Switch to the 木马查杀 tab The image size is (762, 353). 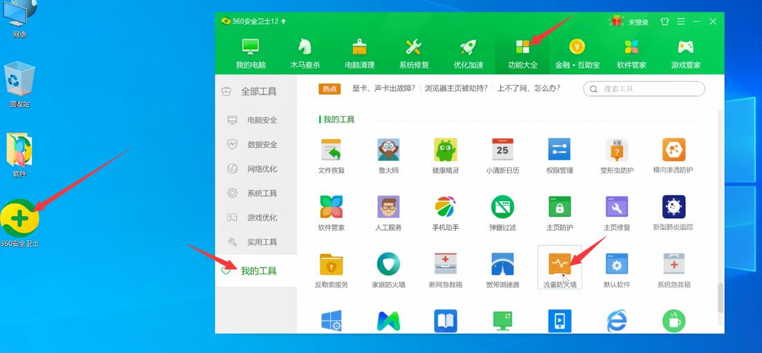pyautogui.click(x=305, y=53)
